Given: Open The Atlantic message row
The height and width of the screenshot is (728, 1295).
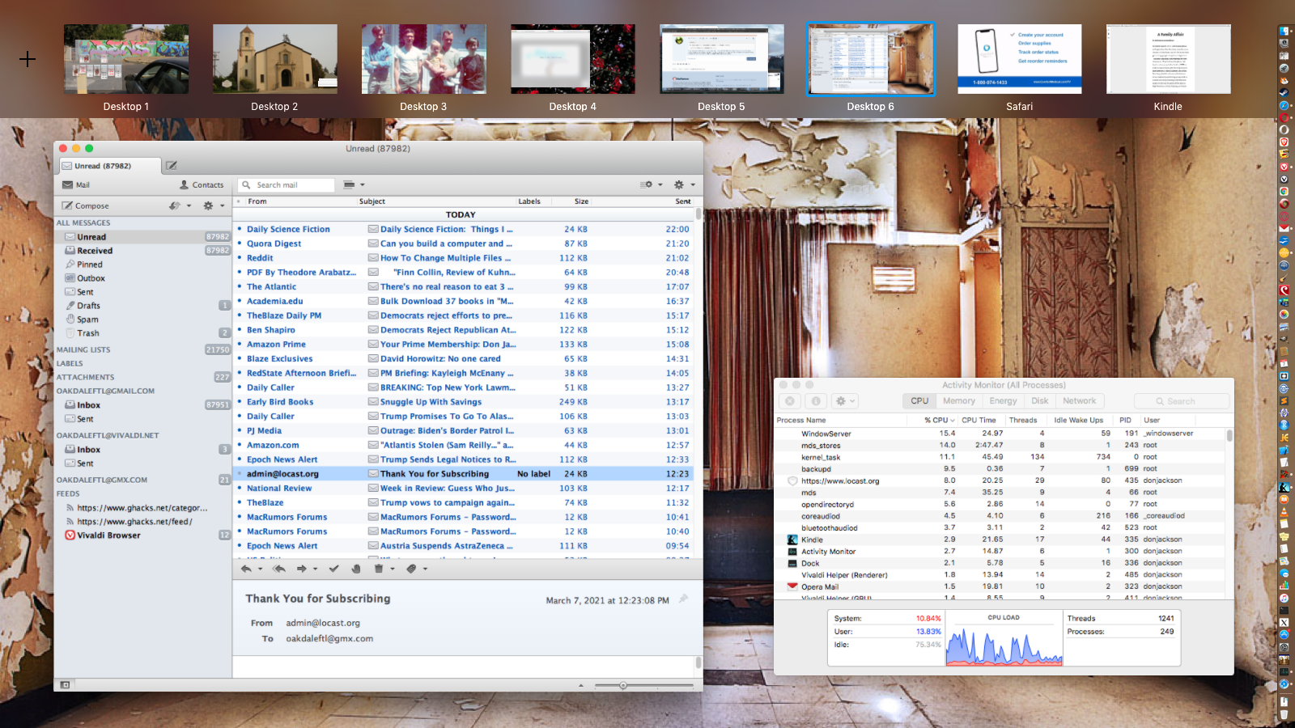Looking at the screenshot, I should [x=465, y=287].
